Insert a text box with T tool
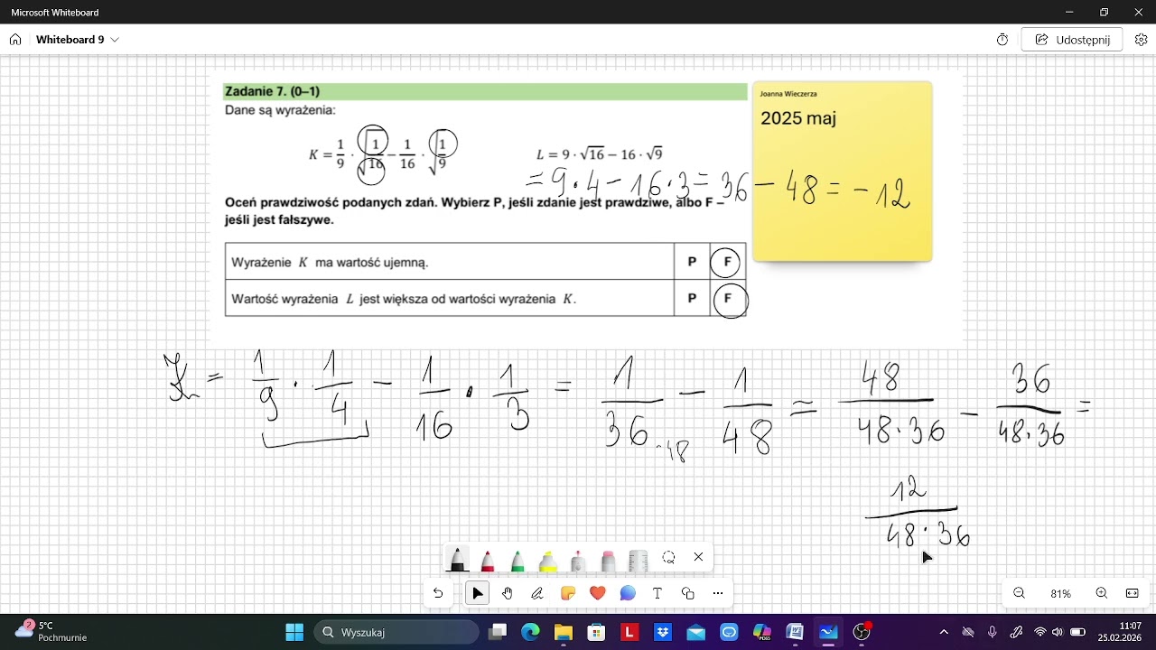The width and height of the screenshot is (1156, 650). (657, 593)
